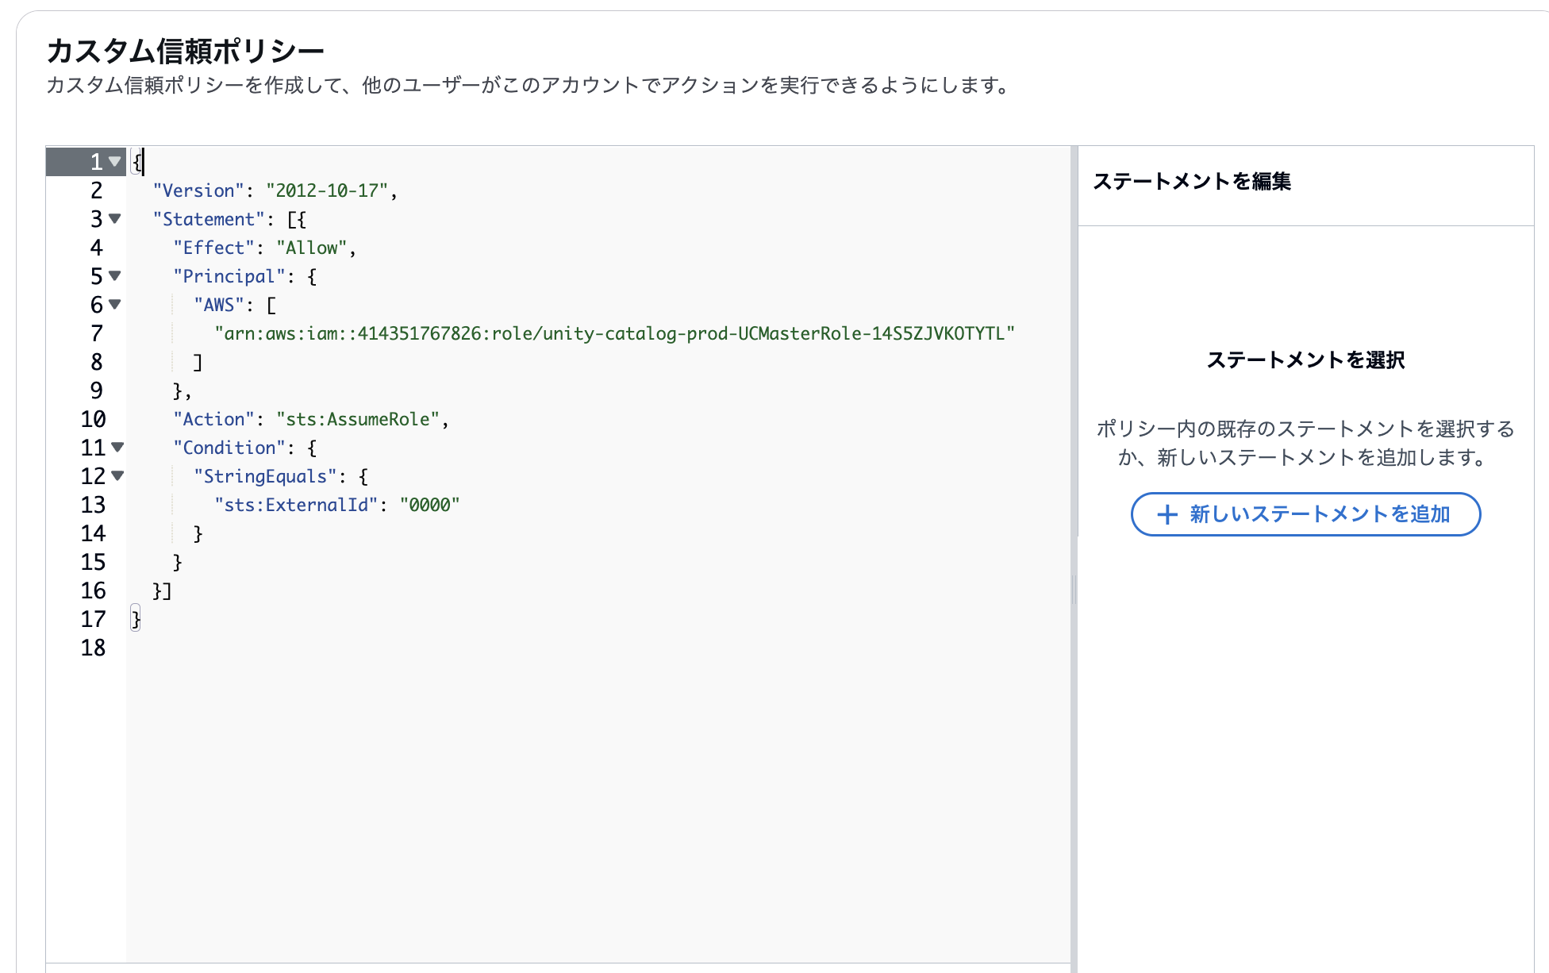Click the role ARN string on line 7

coord(614,333)
